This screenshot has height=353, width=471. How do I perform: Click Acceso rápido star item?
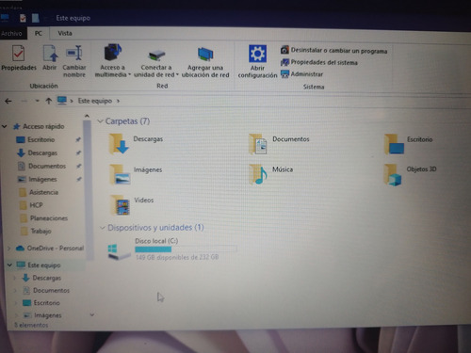click(x=39, y=126)
